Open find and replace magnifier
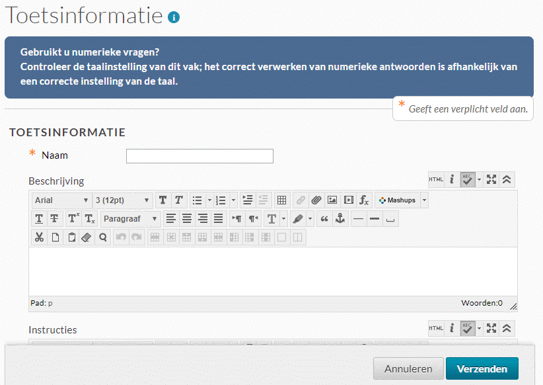543x385 pixels. coord(103,237)
